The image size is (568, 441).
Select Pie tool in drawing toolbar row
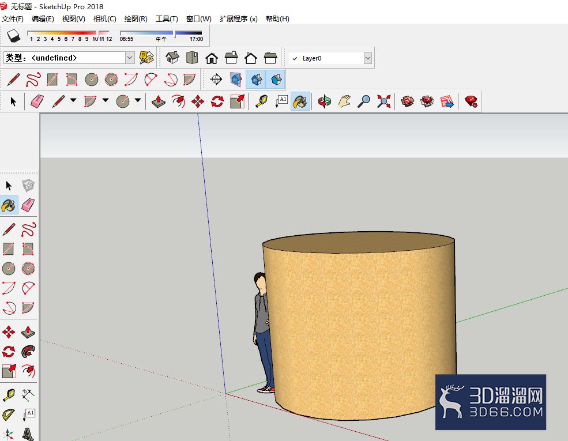pyautogui.click(x=190, y=80)
